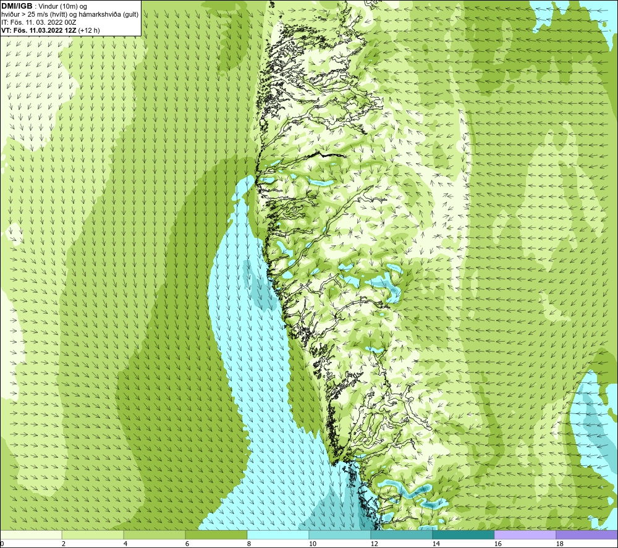Click the scale label 12
The image size is (618, 548).
click(x=374, y=544)
